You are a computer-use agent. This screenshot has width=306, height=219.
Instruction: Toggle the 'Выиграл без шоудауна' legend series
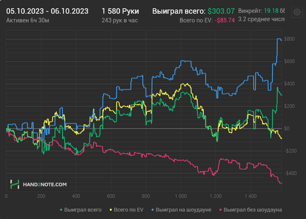250,210
